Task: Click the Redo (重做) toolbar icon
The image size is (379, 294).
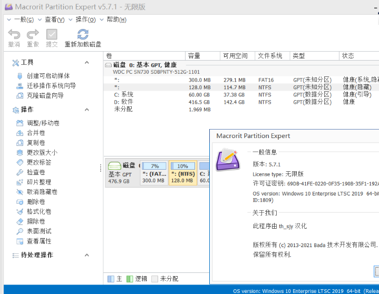Action: (x=33, y=34)
